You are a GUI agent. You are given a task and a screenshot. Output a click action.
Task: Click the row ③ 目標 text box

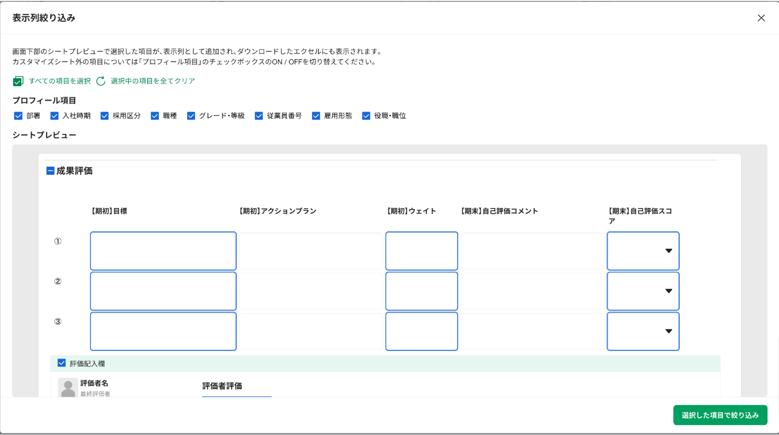(163, 331)
